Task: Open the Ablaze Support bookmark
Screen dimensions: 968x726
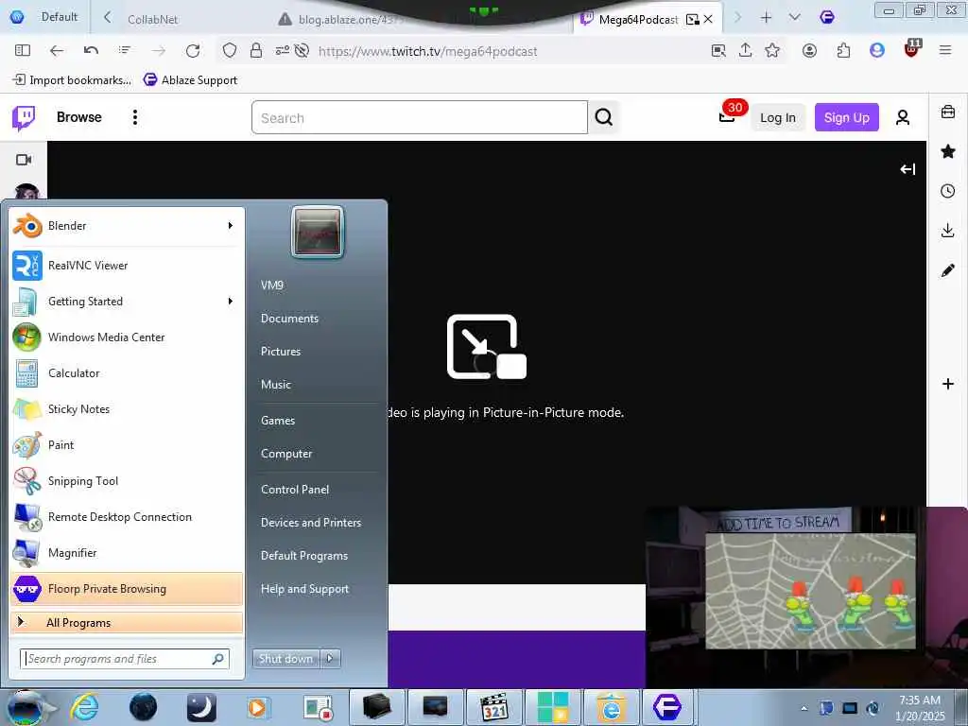Action: 190,80
